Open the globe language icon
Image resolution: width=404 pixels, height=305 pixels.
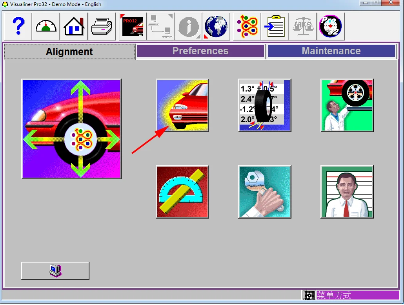point(216,26)
